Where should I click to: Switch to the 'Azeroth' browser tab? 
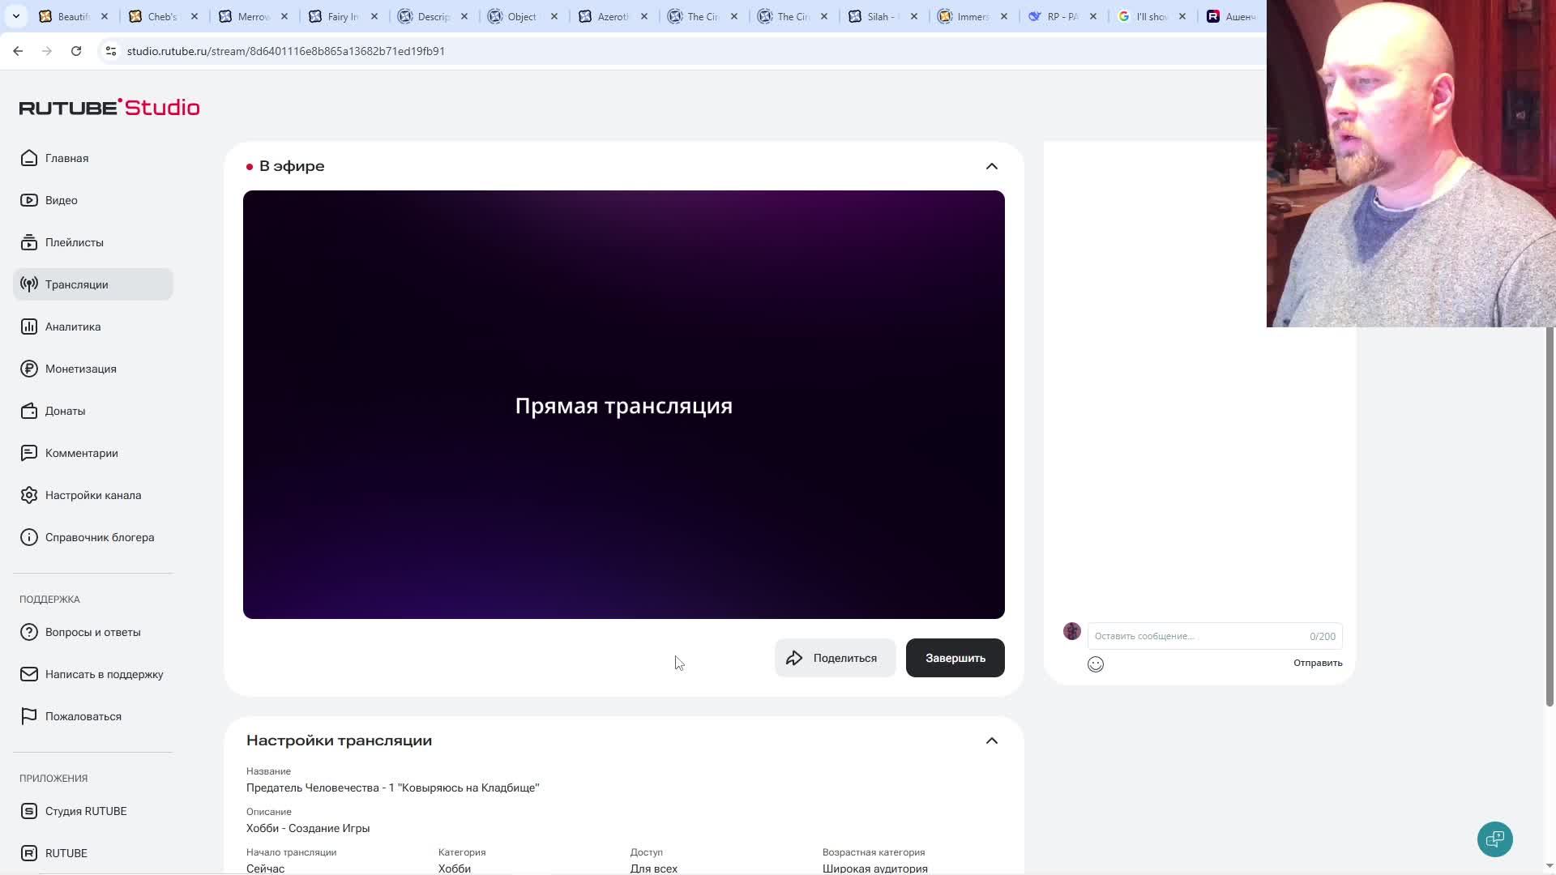point(608,16)
